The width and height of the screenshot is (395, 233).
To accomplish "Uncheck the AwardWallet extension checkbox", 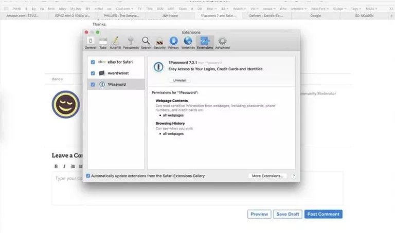I will point(93,73).
